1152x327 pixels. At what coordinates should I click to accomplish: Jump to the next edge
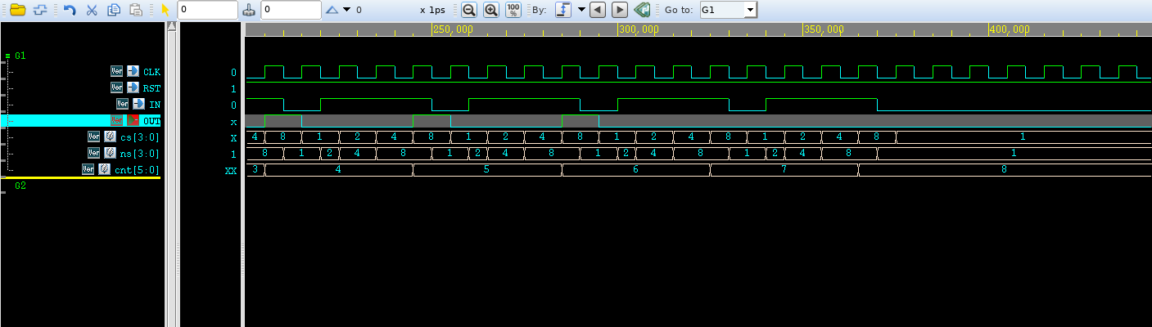(x=620, y=10)
